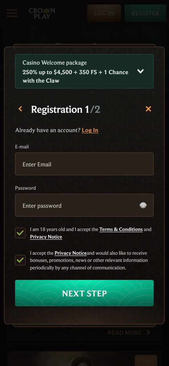The width and height of the screenshot is (169, 366).
Task: Click the password visibility eye icon
Action: (x=143, y=205)
